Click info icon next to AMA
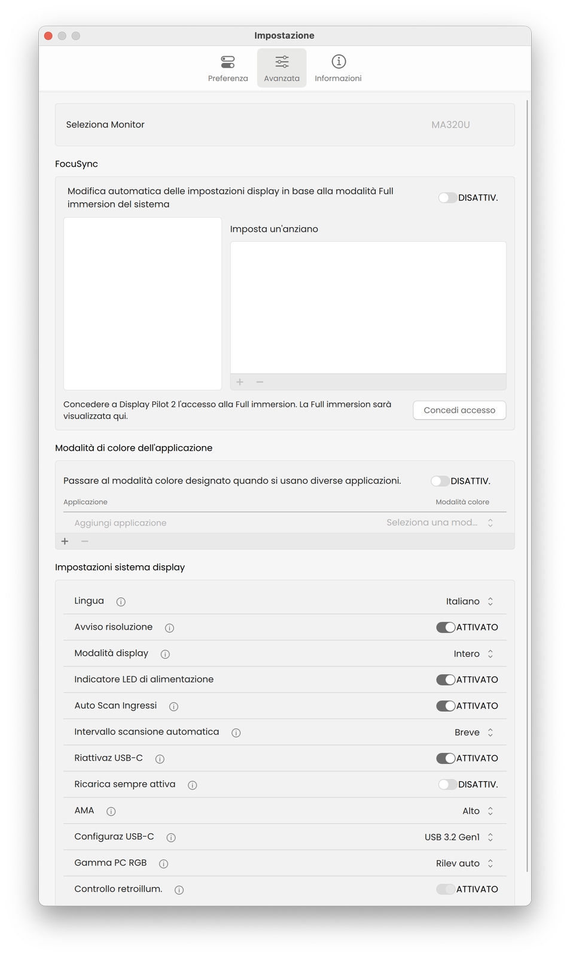The image size is (570, 957). point(111,812)
